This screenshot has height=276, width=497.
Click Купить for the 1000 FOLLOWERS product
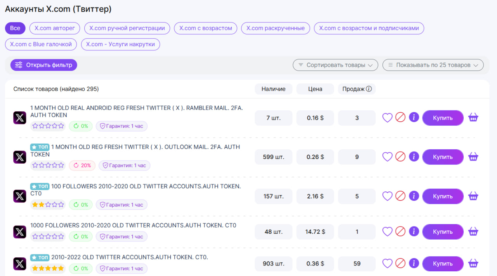443,231
